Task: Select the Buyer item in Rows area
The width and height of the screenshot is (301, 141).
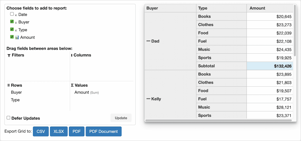Action: [16, 92]
